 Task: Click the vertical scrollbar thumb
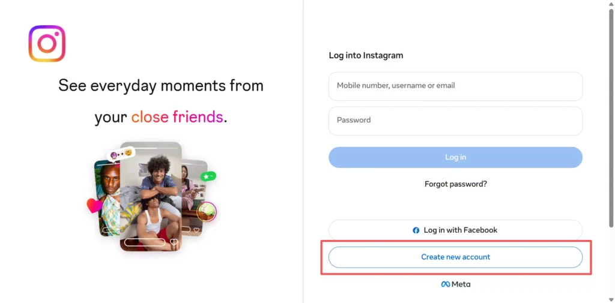[611, 117]
